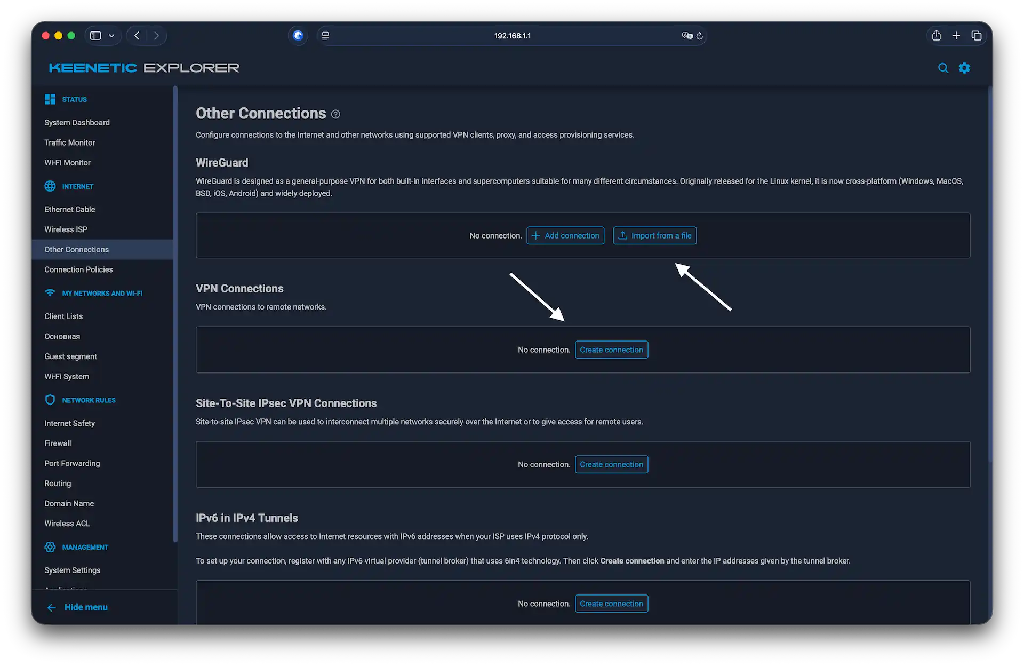The image size is (1024, 666).
Task: Click MANAGEMENT section header
Action: point(85,548)
